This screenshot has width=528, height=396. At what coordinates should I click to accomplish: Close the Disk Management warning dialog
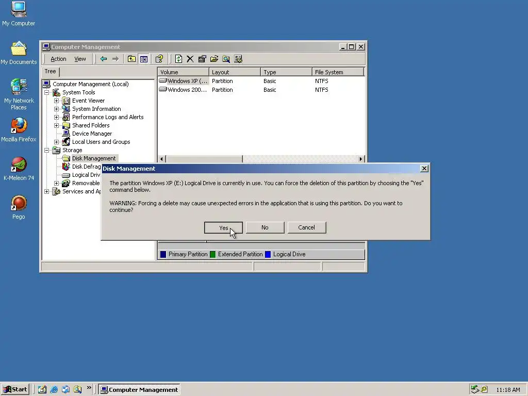(x=424, y=169)
